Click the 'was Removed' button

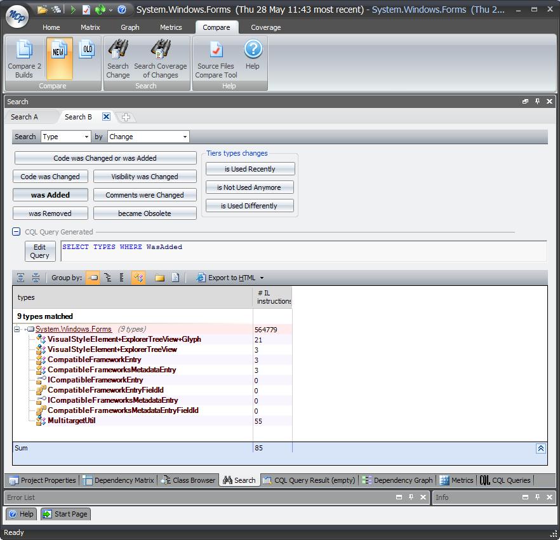point(50,213)
